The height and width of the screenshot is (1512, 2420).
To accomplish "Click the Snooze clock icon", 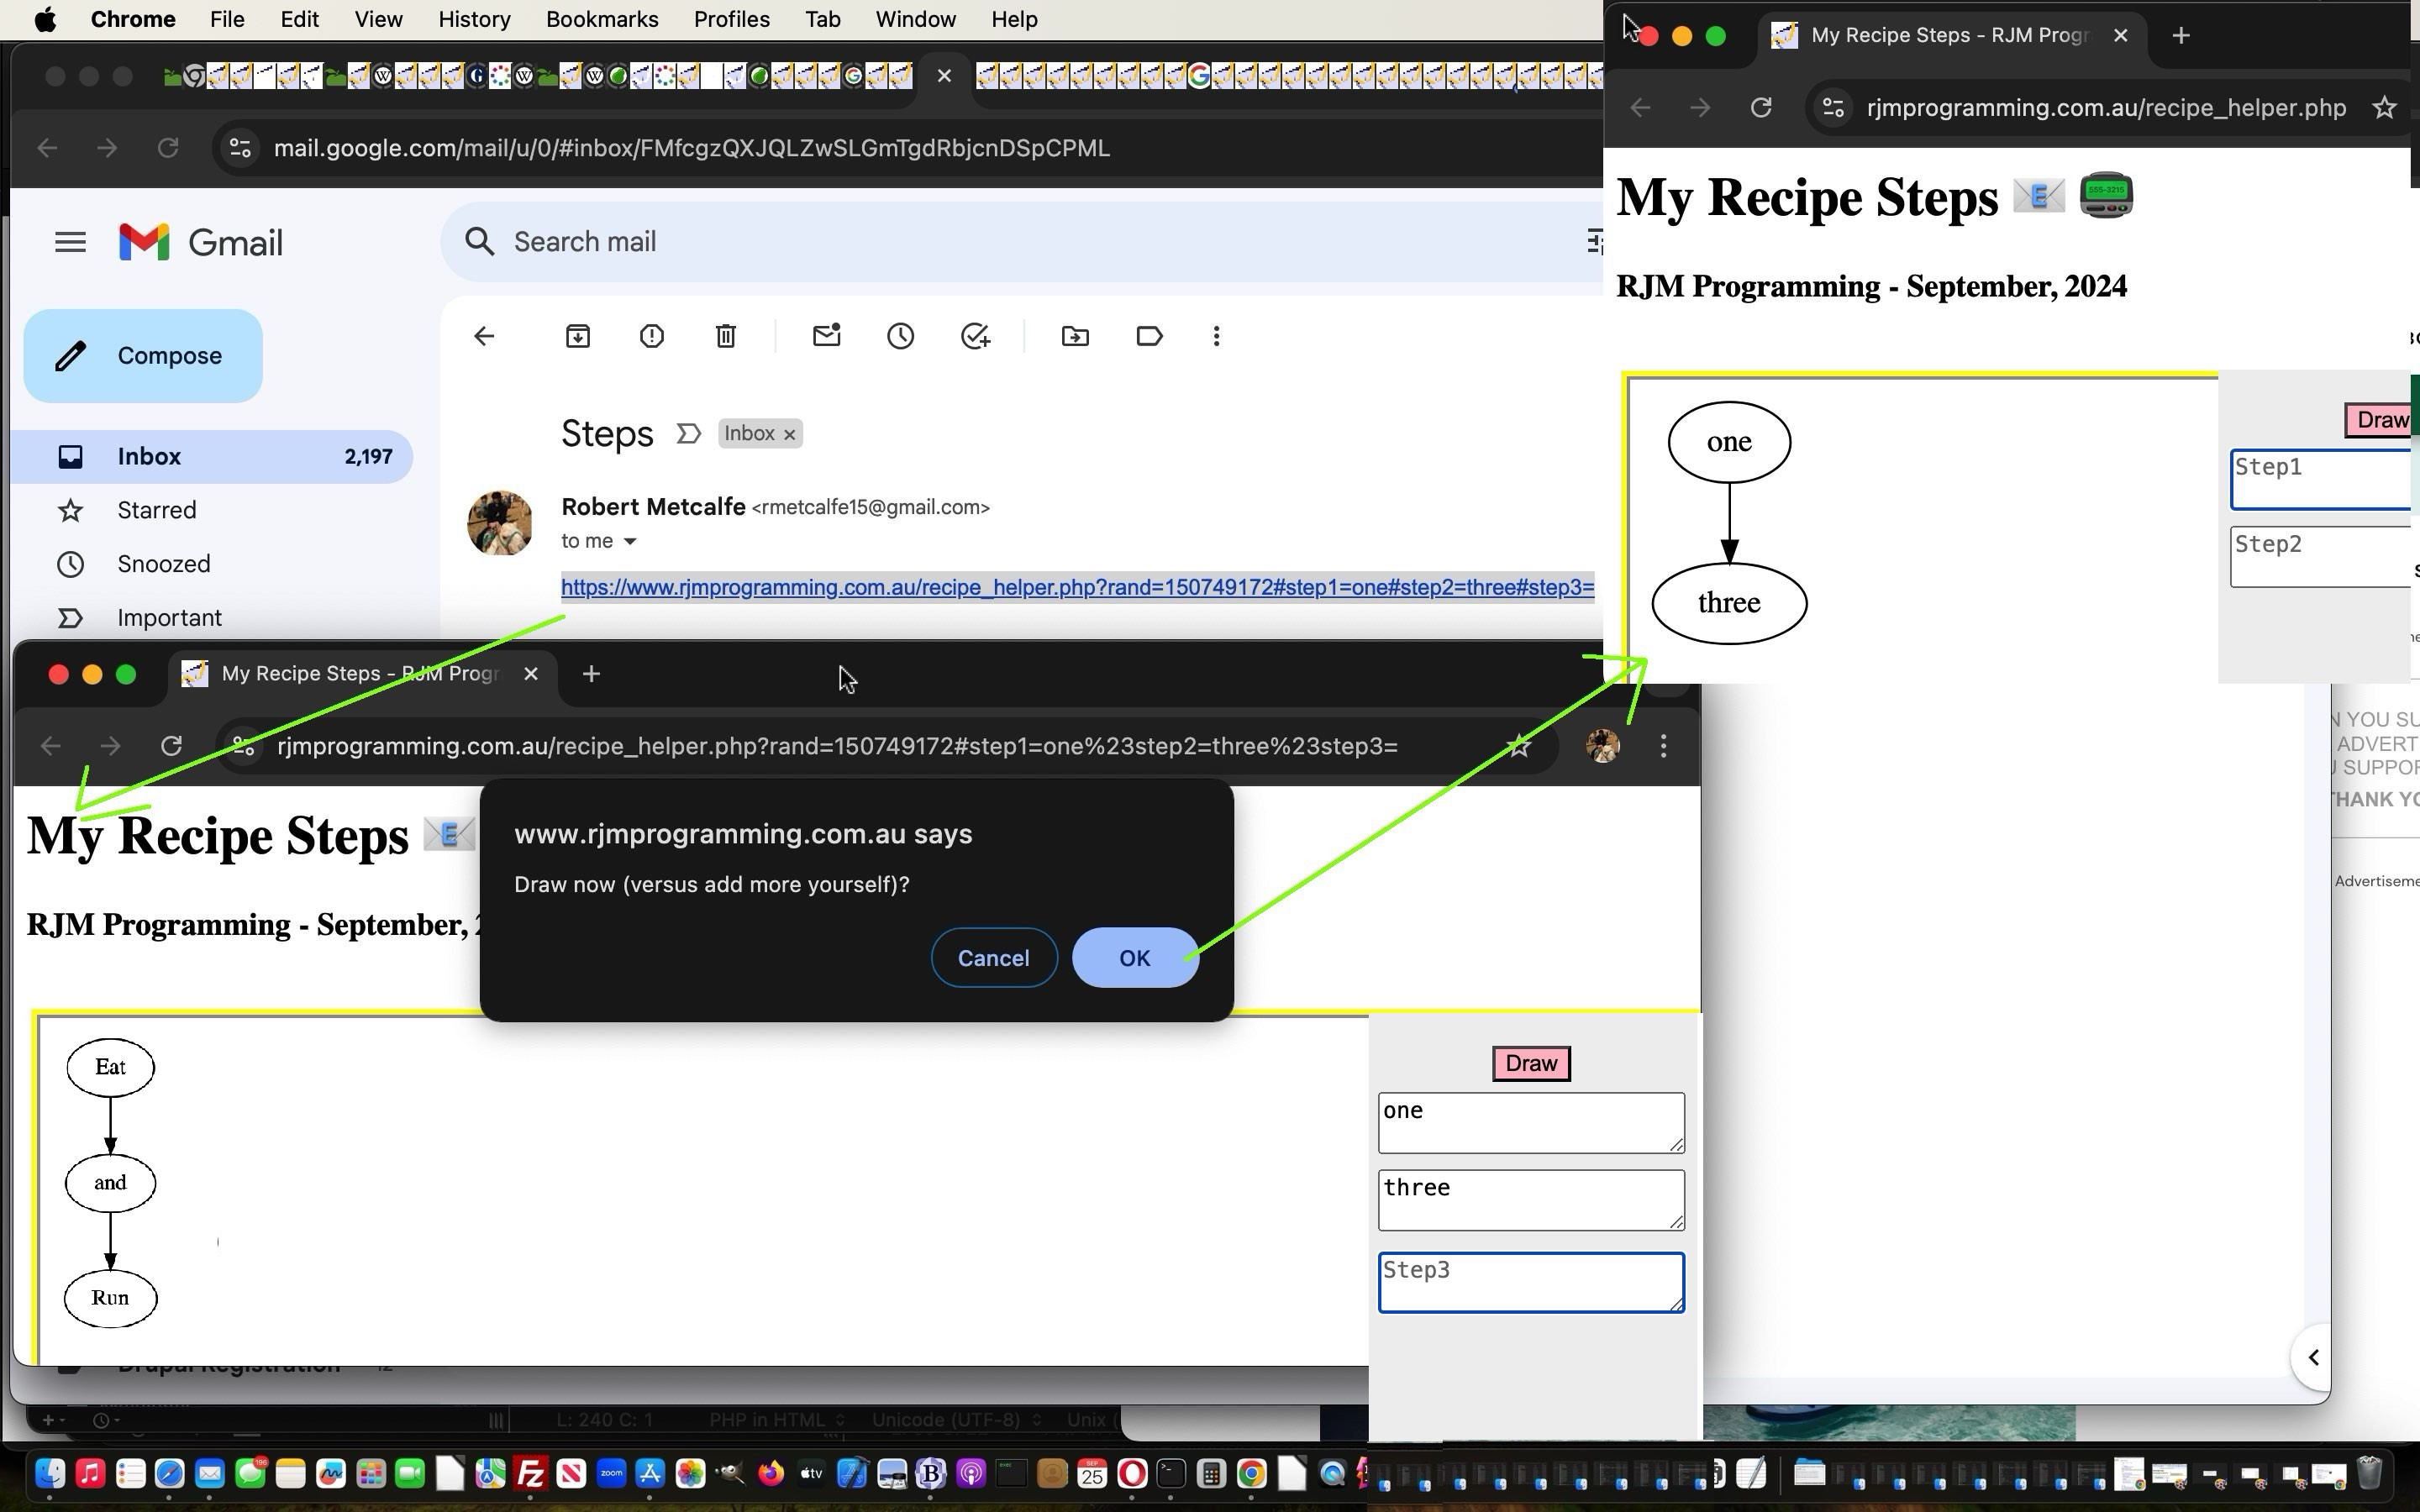I will click(900, 336).
